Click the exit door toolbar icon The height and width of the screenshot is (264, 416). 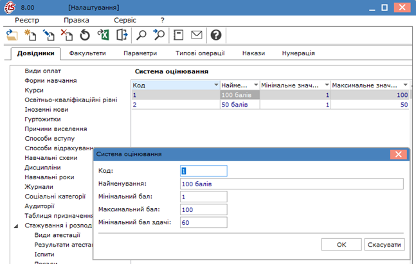pos(122,35)
